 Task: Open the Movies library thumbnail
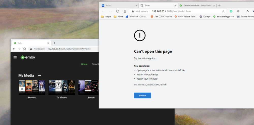click(32, 88)
